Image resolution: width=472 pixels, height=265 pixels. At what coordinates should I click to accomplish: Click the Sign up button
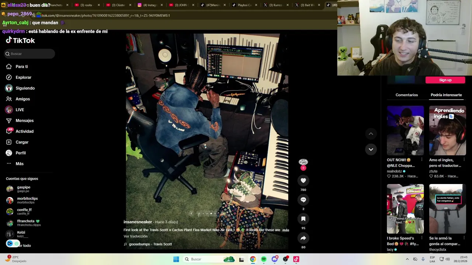coord(445,80)
